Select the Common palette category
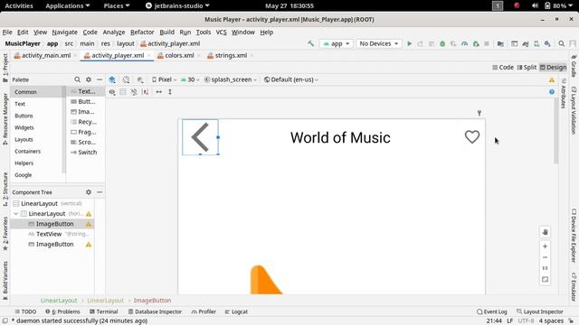The image size is (579, 325). coord(37,92)
